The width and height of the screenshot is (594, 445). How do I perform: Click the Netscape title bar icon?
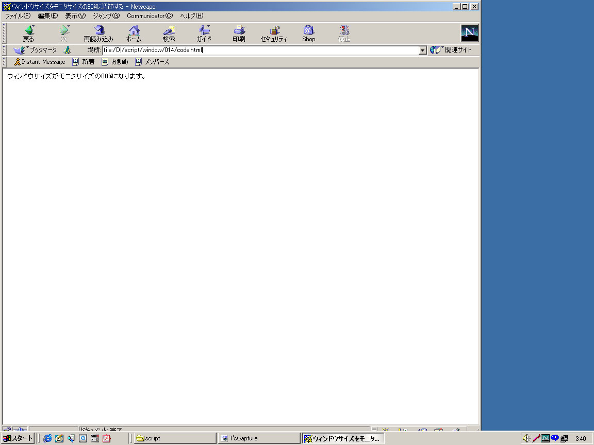[6, 6]
